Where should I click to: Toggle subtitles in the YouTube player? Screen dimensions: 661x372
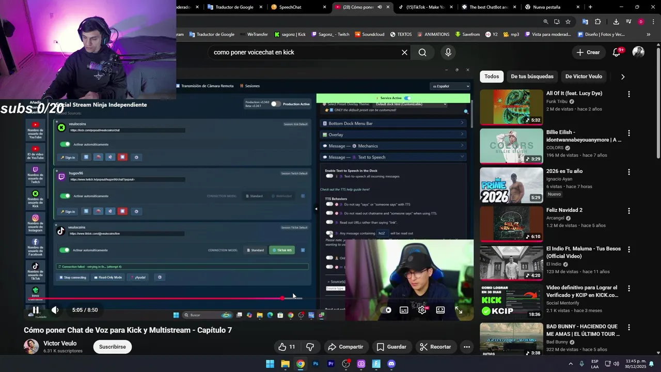[404, 310]
